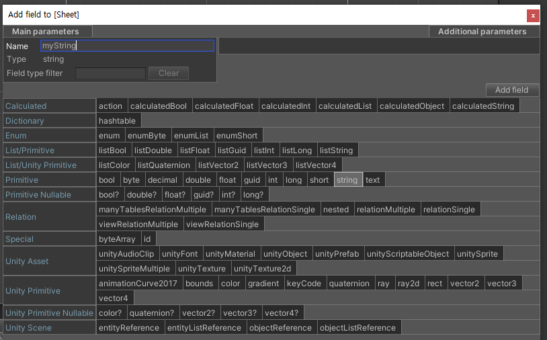547x340 pixels.
Task: Choose animationCurve2017 type
Action: click(x=138, y=284)
